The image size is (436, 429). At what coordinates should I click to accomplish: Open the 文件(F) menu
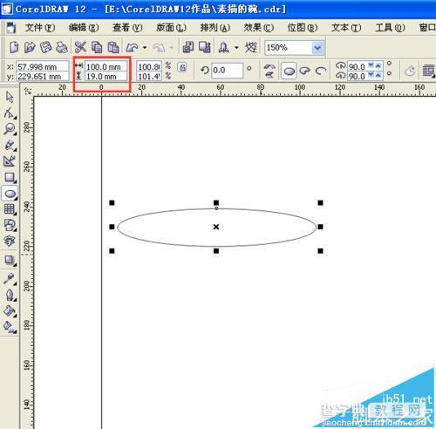[40, 28]
